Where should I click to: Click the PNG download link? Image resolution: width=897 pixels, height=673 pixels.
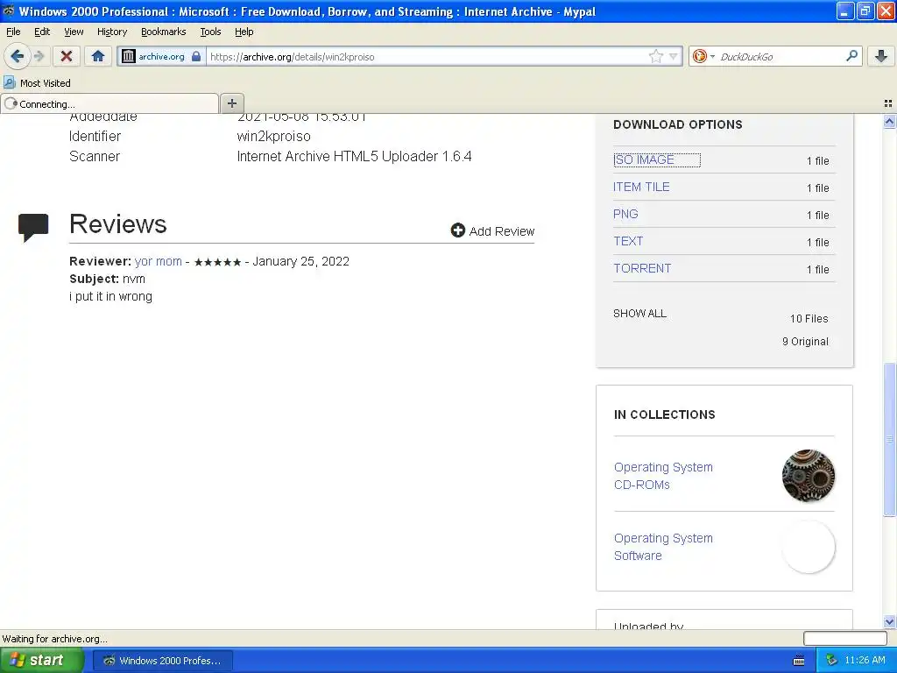pos(625,214)
